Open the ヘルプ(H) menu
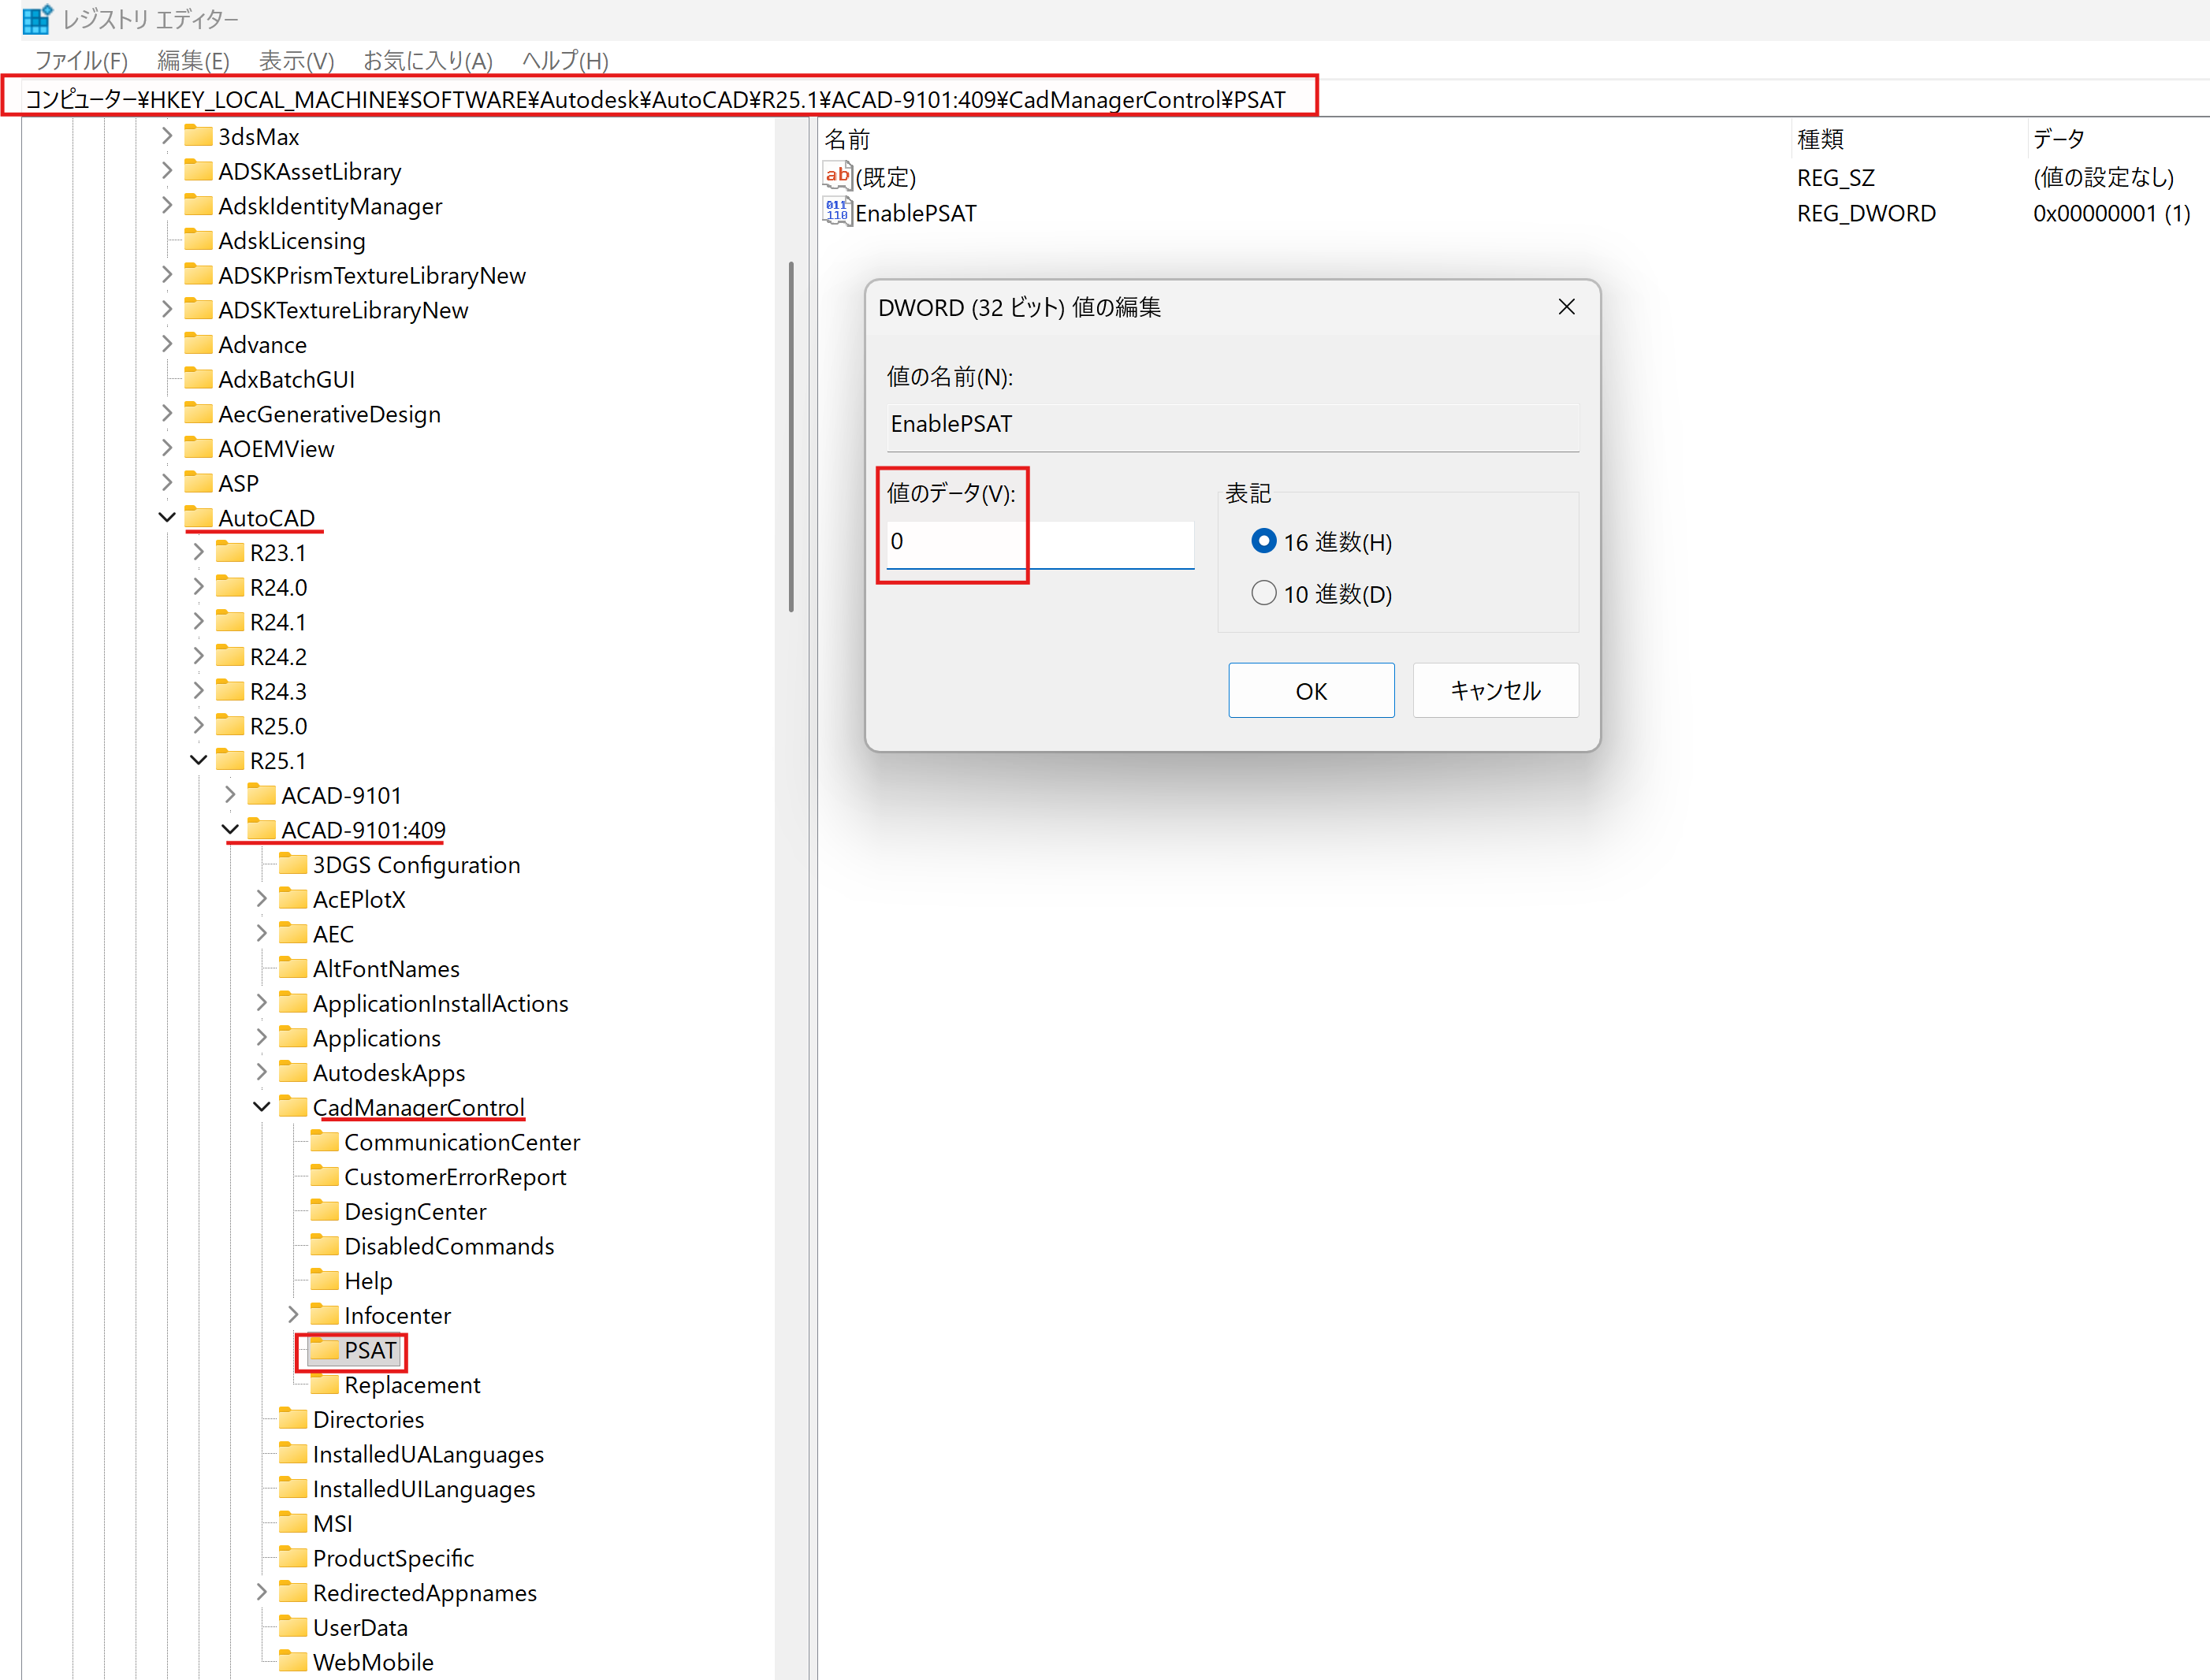This screenshot has height=1680, width=2210. click(x=565, y=61)
